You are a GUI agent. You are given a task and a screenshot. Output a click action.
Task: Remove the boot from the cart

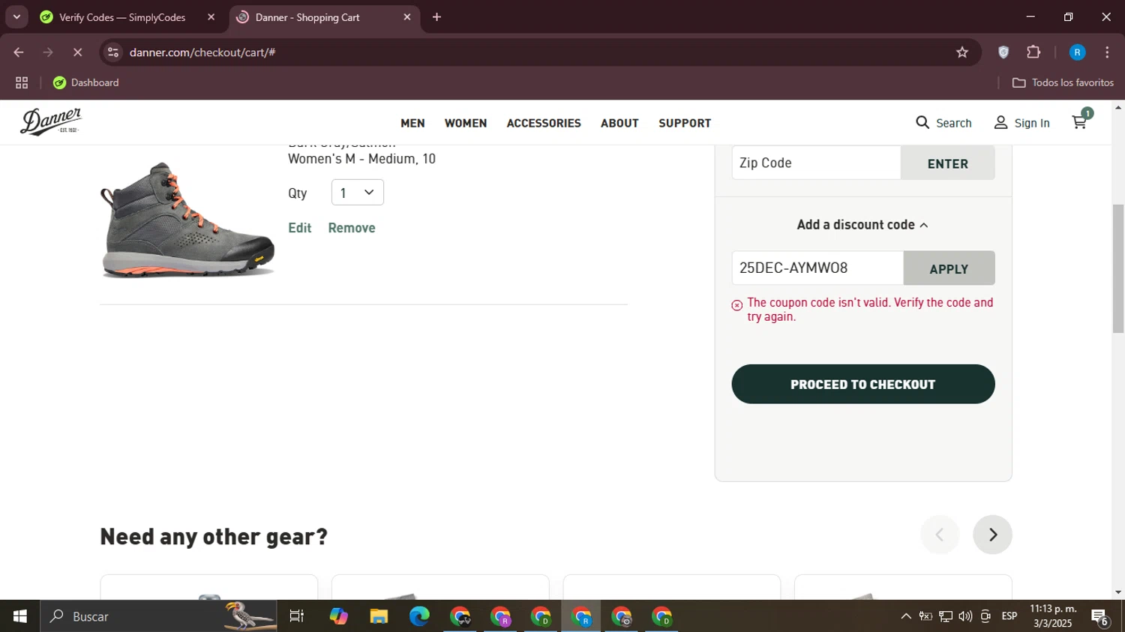(352, 228)
